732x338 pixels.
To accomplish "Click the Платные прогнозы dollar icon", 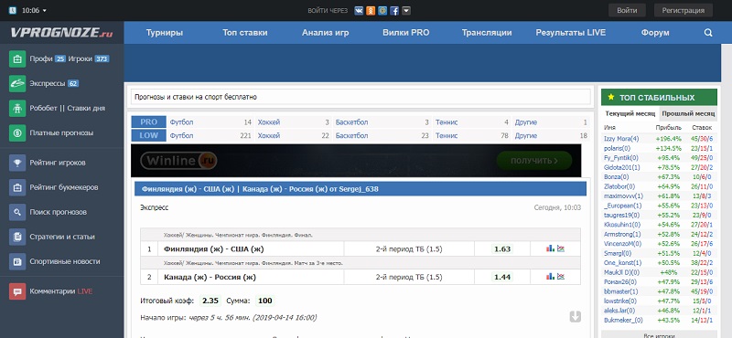I will coord(17,132).
